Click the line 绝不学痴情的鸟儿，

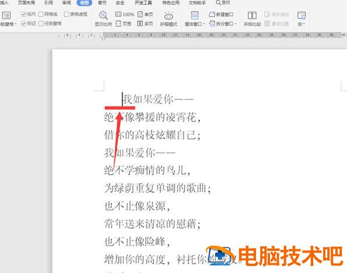pos(147,171)
